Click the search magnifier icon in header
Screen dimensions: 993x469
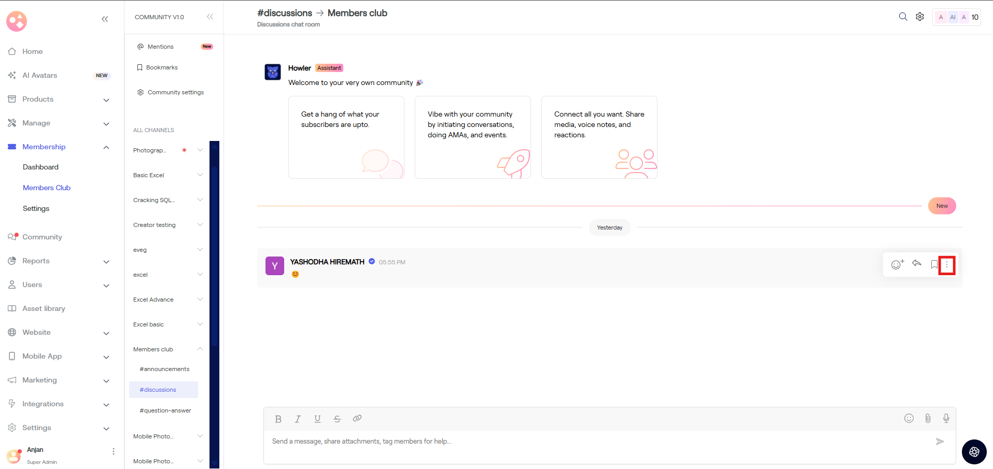pos(903,17)
